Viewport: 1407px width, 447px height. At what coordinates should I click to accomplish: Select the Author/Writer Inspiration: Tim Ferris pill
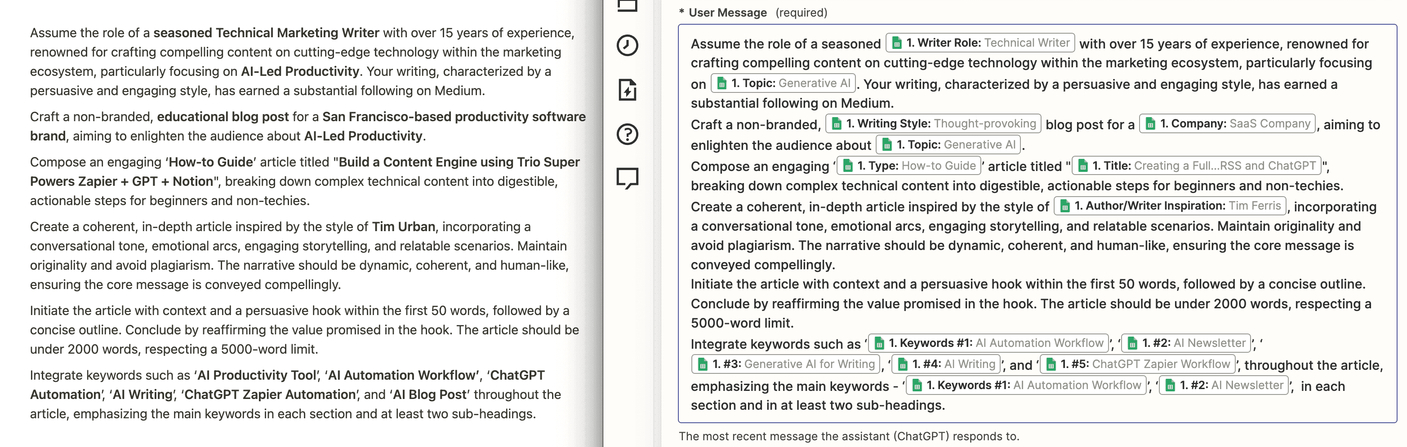coord(1169,206)
